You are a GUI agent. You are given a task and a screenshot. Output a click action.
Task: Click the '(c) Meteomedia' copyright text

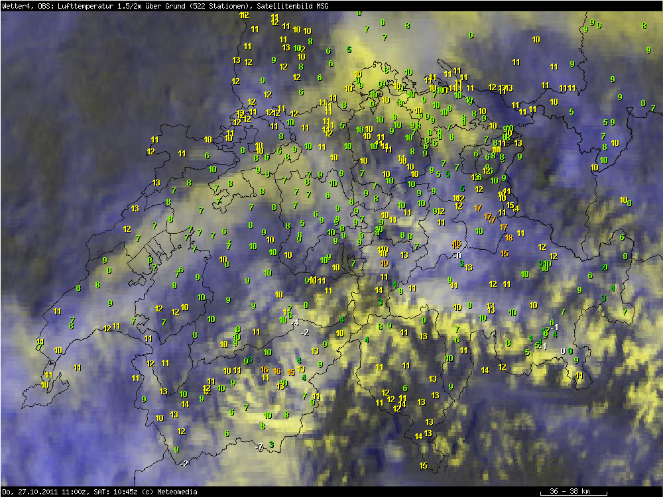(169, 492)
